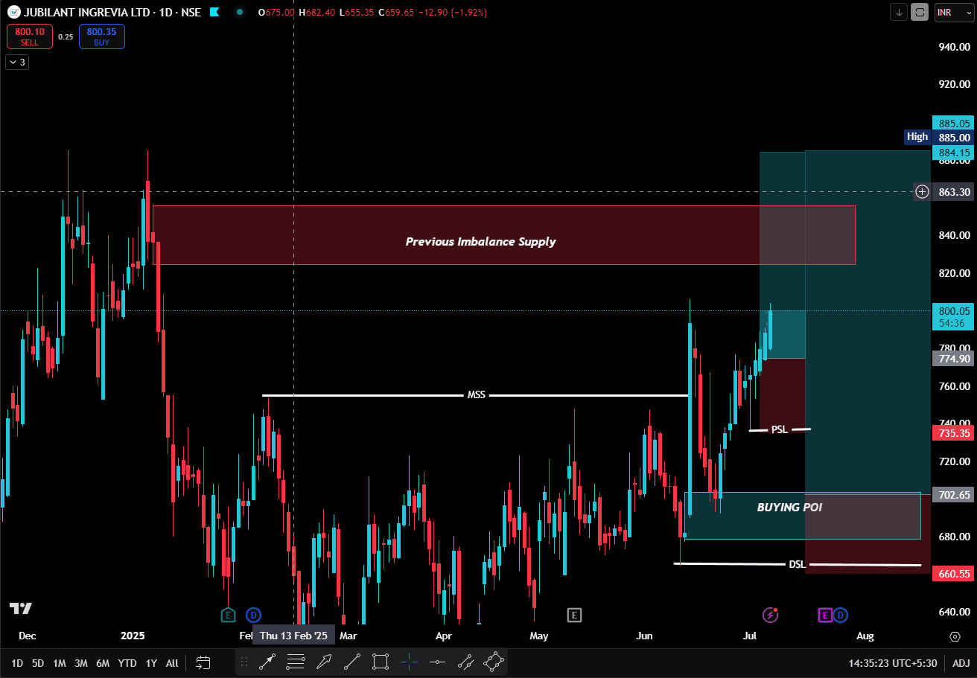Open the INR currency dropdown

coord(953,12)
